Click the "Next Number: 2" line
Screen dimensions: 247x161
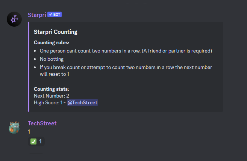[x=51, y=96]
